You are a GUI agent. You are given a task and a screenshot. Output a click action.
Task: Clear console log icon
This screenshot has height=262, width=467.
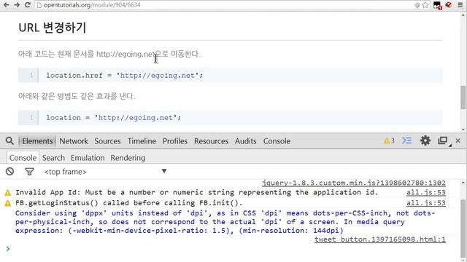9,172
